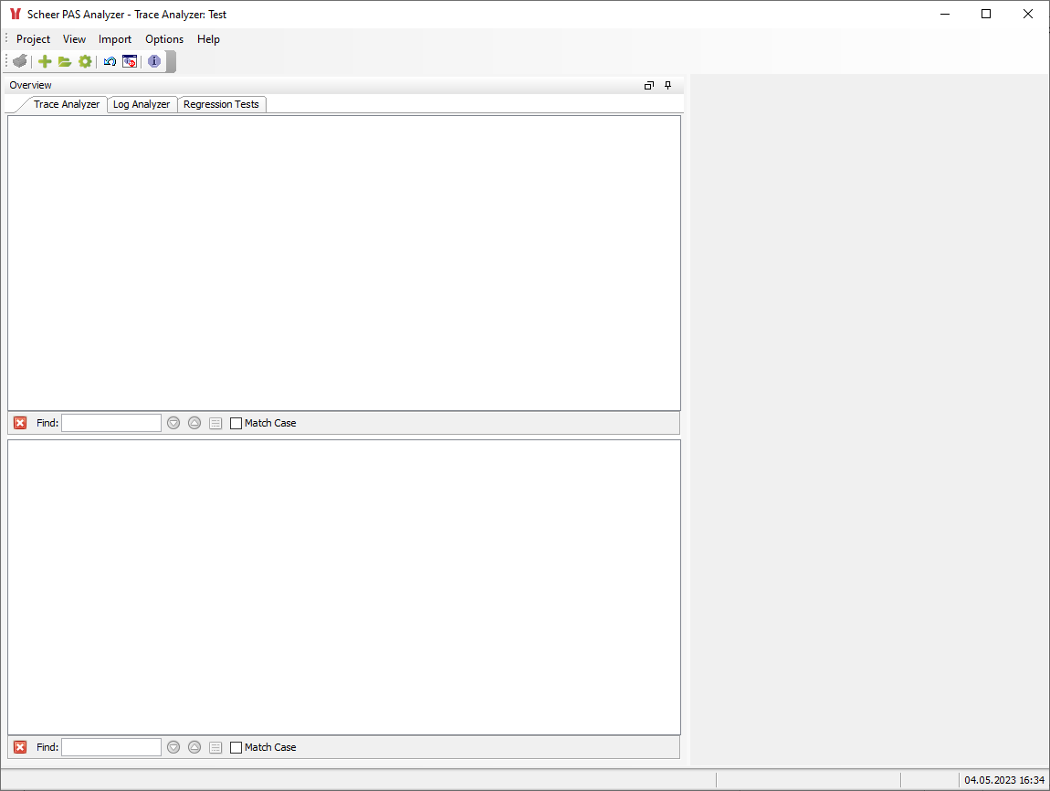
Task: Click the red X to close the upper Find bar
Action: tap(20, 422)
